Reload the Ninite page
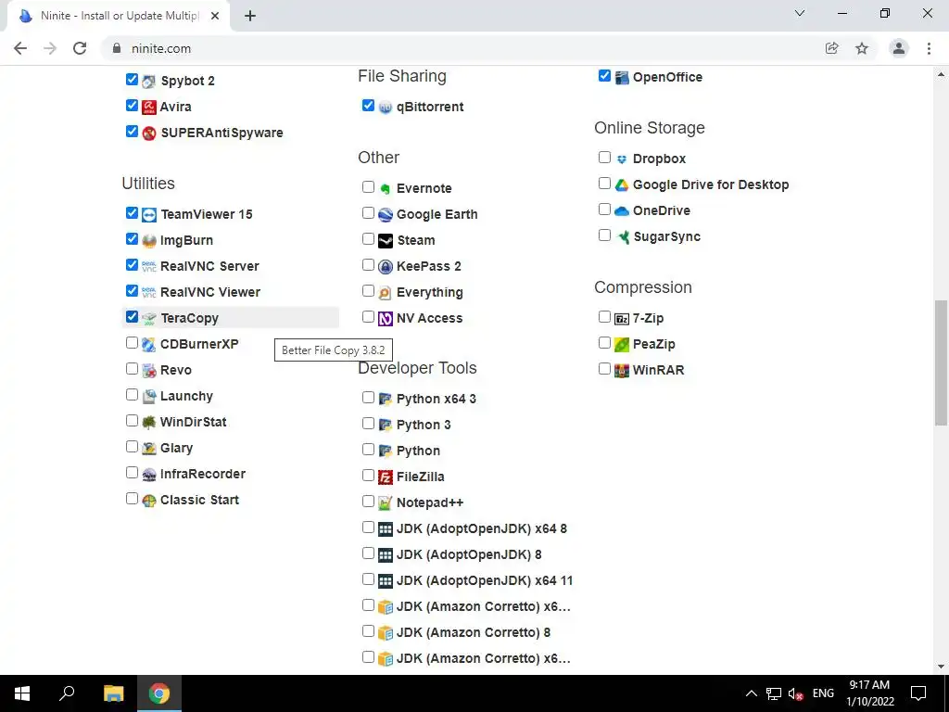Screen dimensions: 949x712 point(80,48)
